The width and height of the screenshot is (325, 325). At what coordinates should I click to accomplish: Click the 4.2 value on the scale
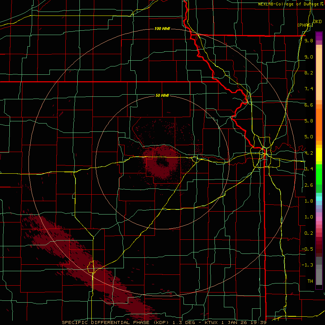(x=309, y=153)
